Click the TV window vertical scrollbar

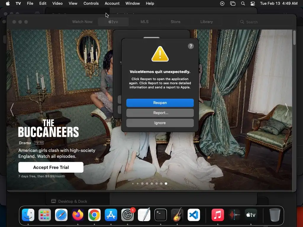click(294, 38)
